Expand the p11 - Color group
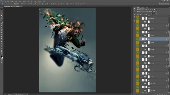Viewport: 170px width, 95px height. (x=143, y=91)
